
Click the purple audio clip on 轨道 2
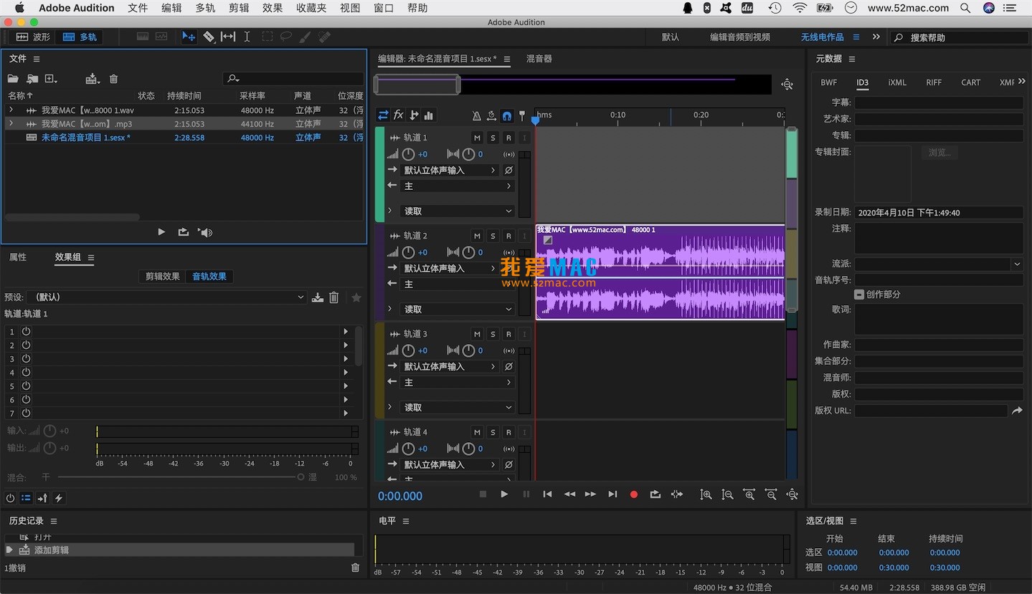[x=660, y=272]
